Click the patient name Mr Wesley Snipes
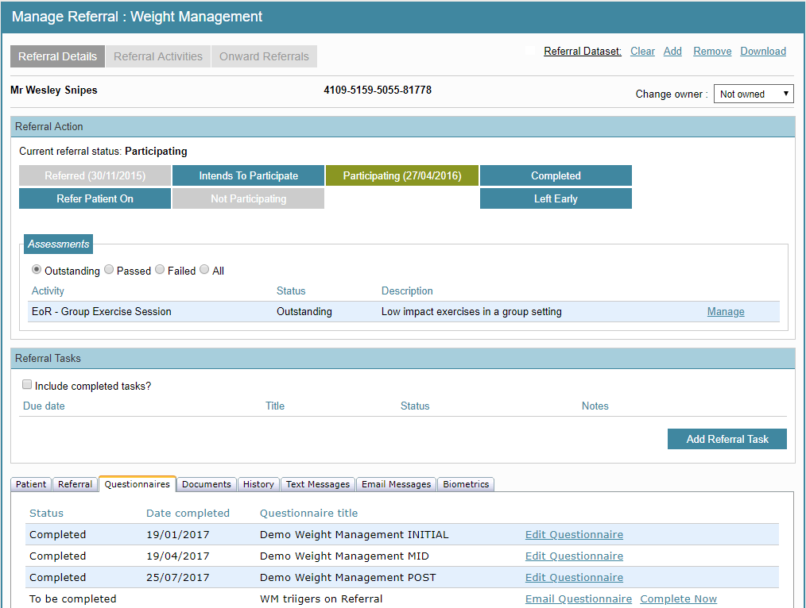Screen dimensions: 806x608 [x=54, y=90]
